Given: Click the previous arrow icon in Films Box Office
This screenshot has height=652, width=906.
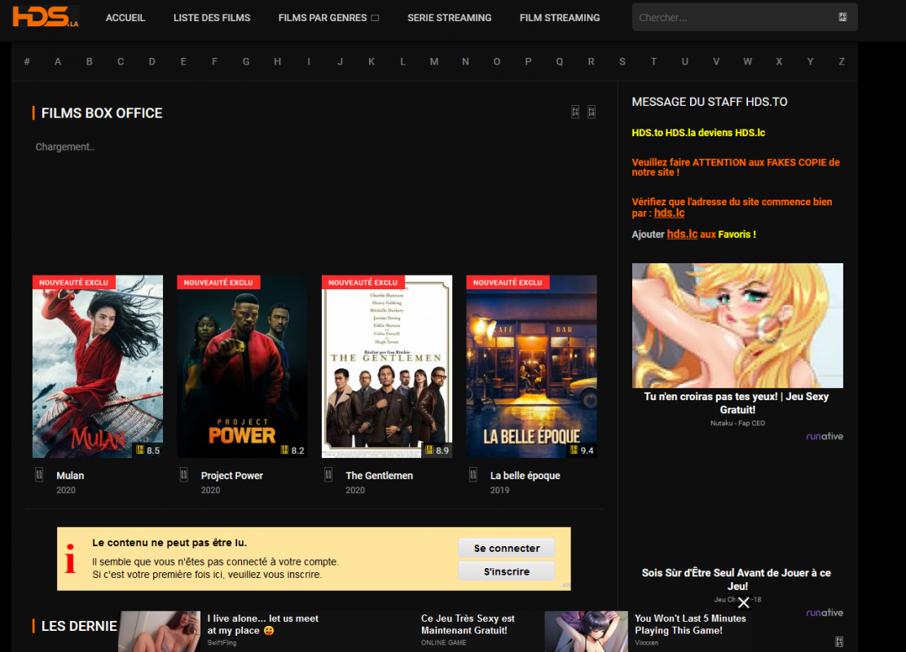Looking at the screenshot, I should (575, 112).
